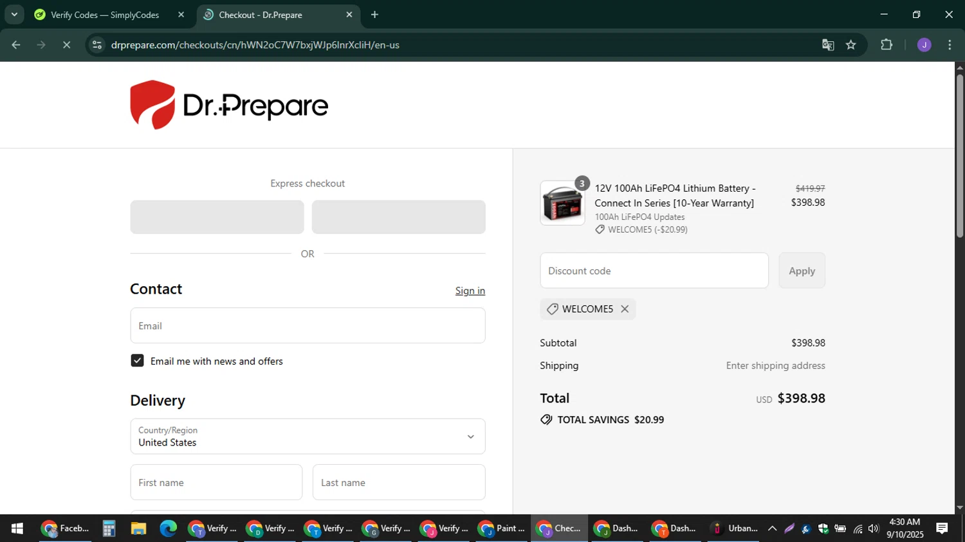
Task: Open Paint Chrome window in taskbar
Action: (x=502, y=528)
